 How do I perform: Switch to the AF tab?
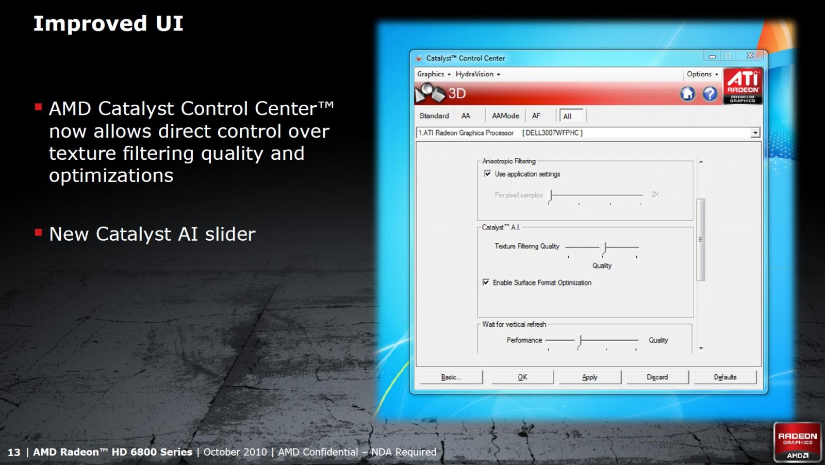[x=536, y=116]
